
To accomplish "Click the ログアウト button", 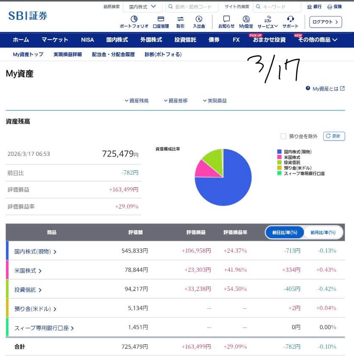I will click(325, 22).
